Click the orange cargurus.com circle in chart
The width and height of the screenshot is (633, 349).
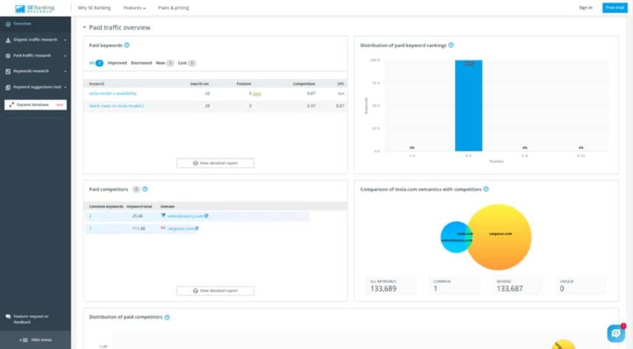499,238
